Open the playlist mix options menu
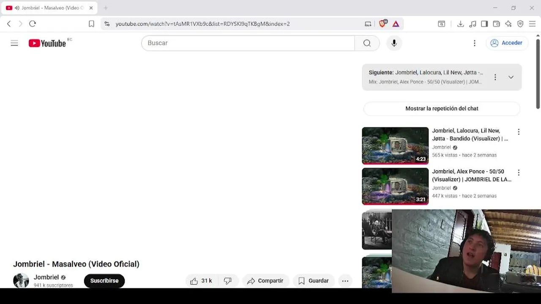Screen dimensions: 541x304 point(495,77)
